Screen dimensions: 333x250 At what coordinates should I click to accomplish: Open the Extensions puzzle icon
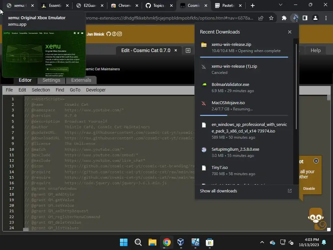click(x=284, y=18)
